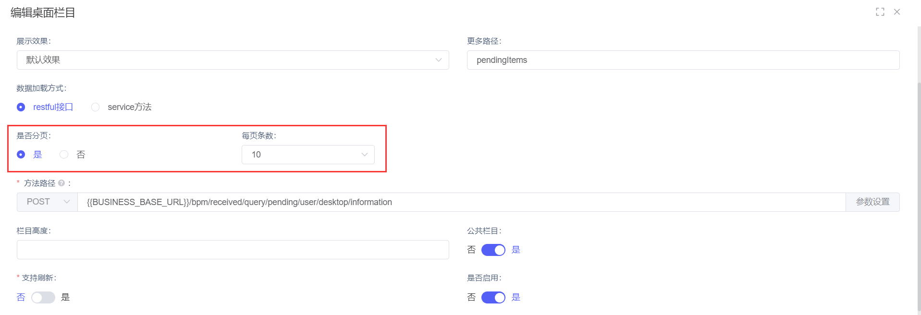
Task: Click the 参数设置 button
Action: 872,202
